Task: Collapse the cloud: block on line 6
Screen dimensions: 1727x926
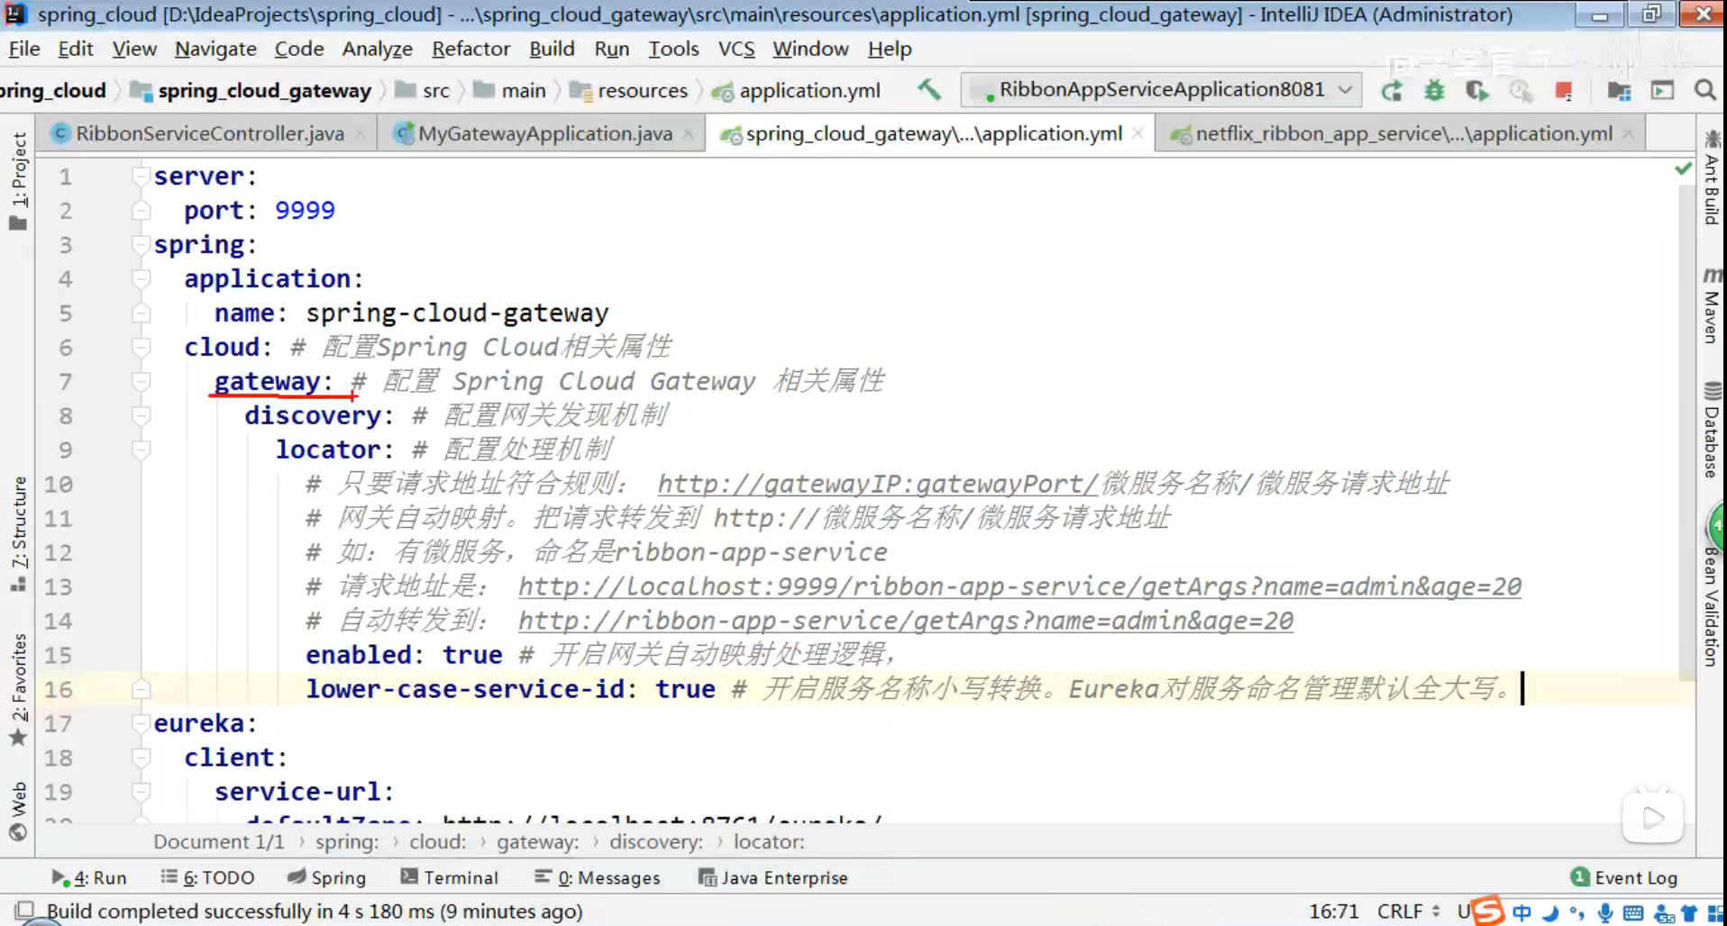Action: pos(141,347)
